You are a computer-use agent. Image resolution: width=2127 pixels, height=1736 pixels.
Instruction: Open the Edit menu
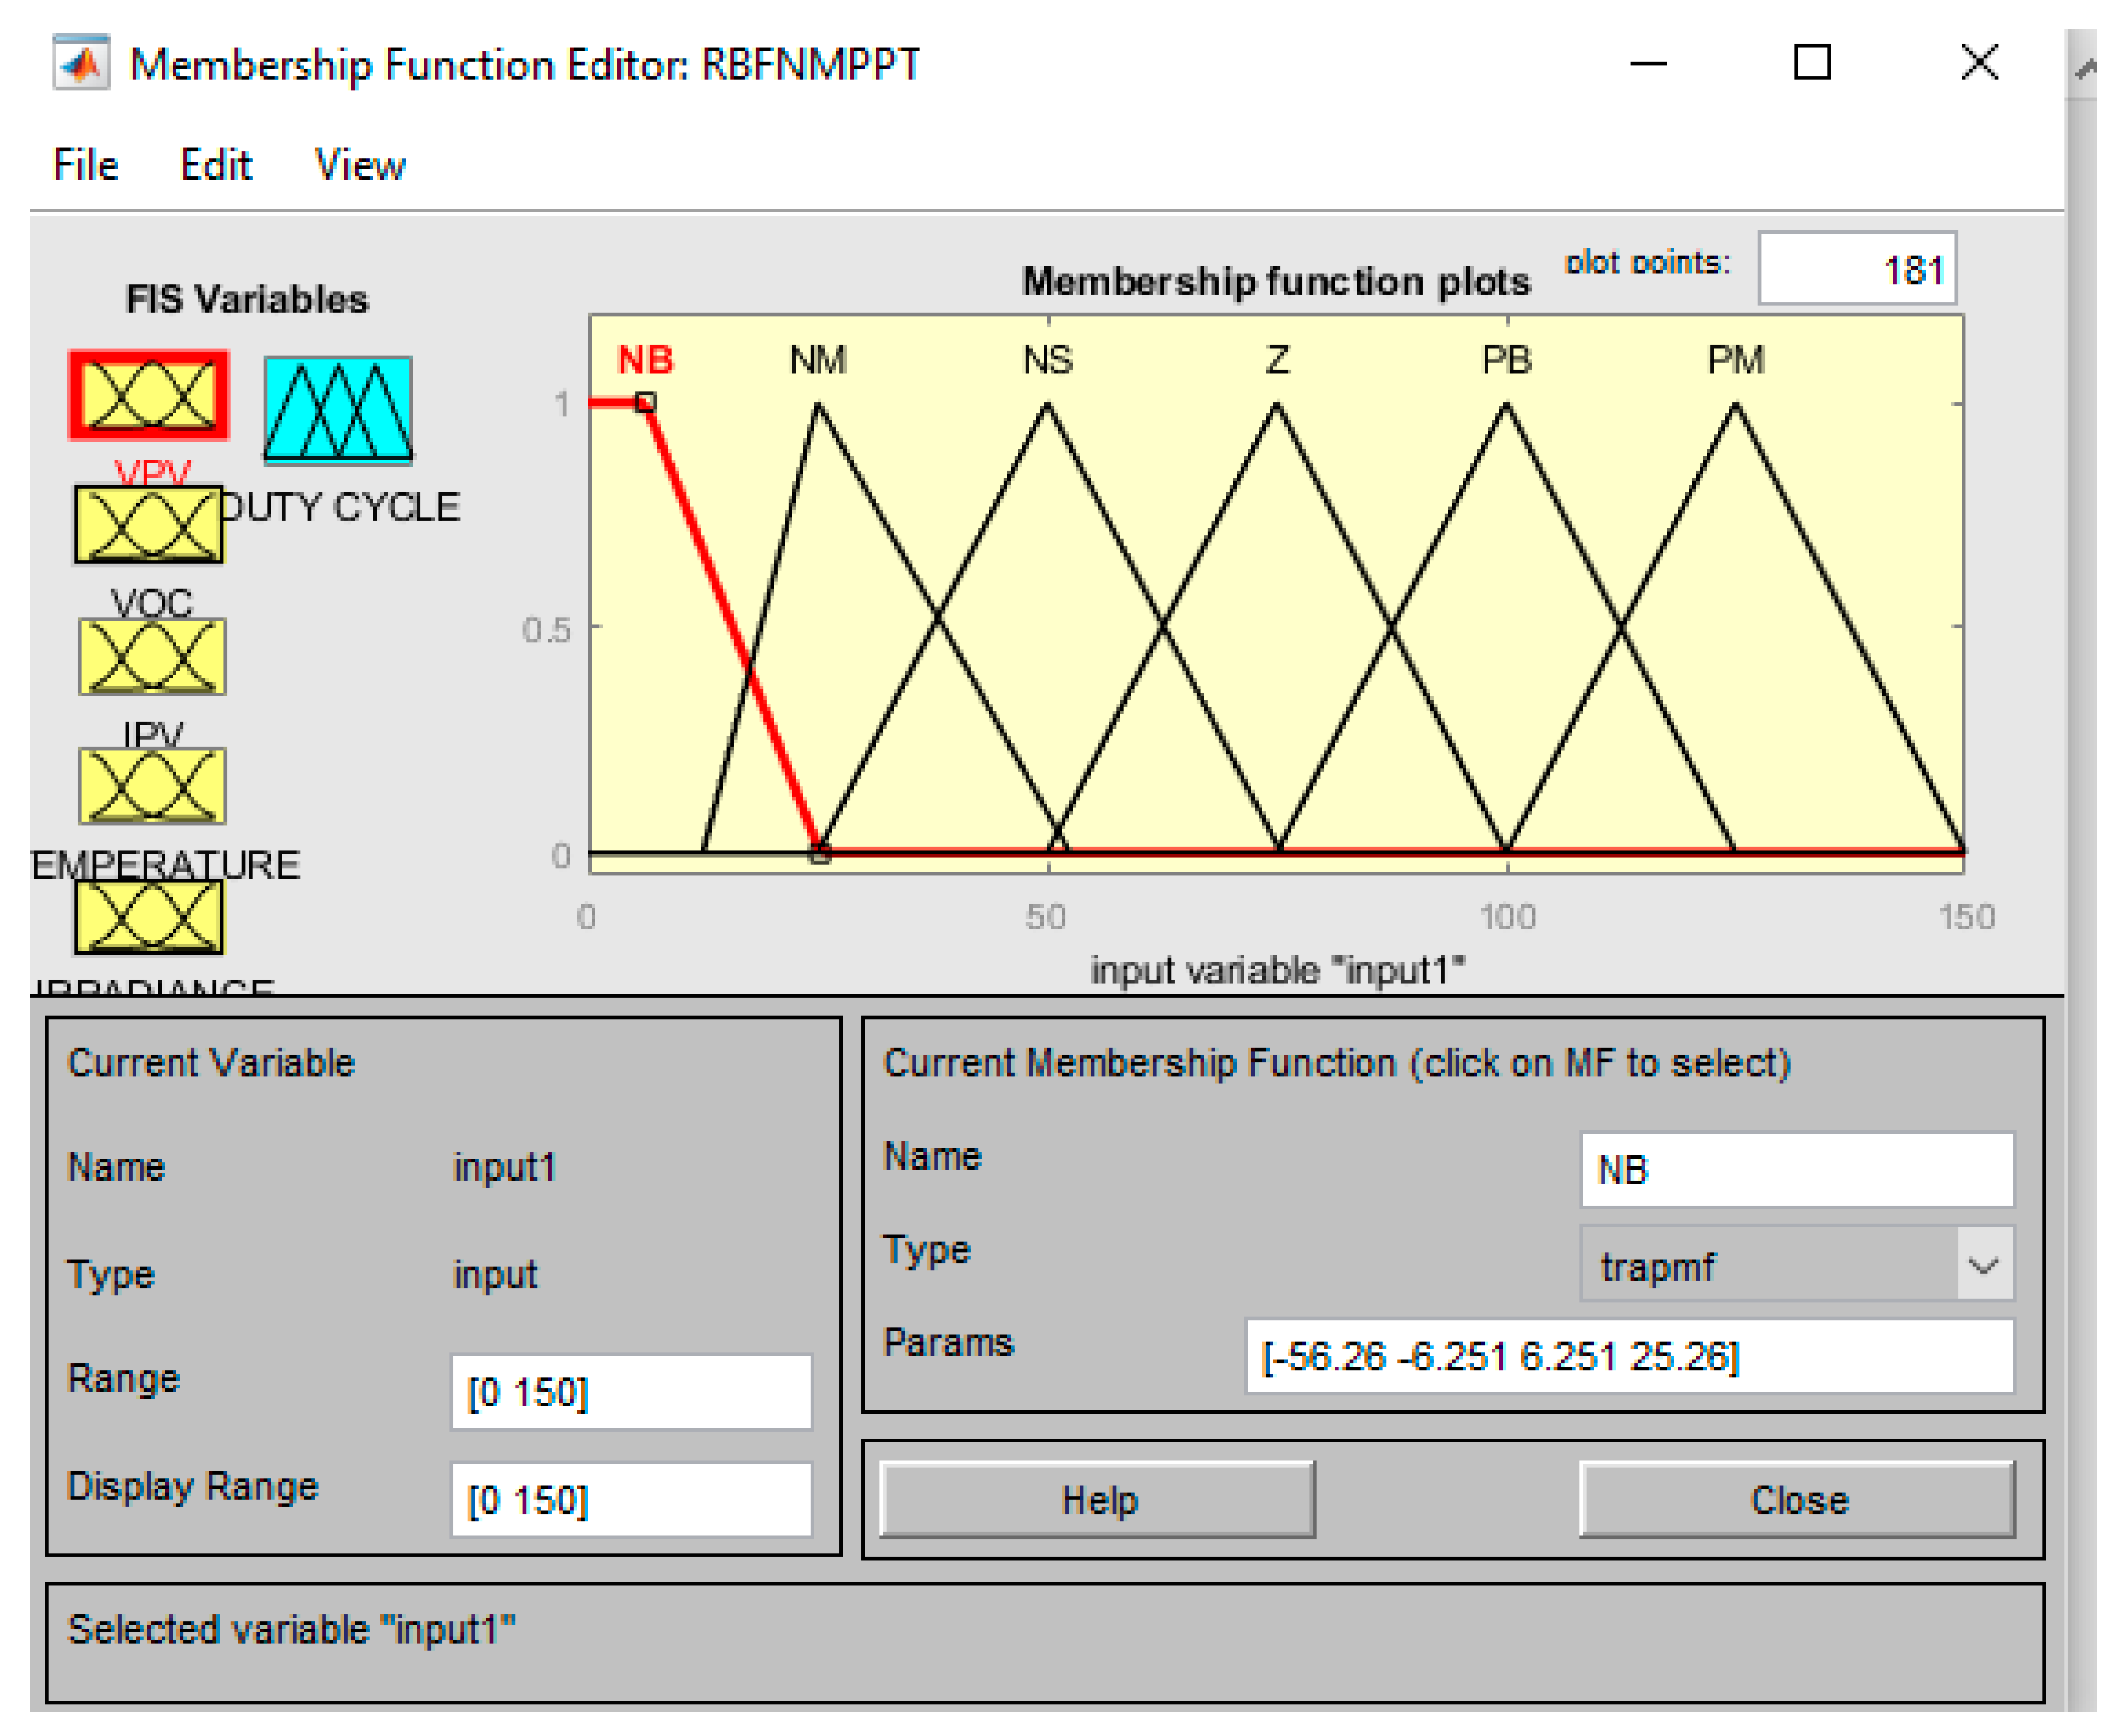pyautogui.click(x=216, y=165)
